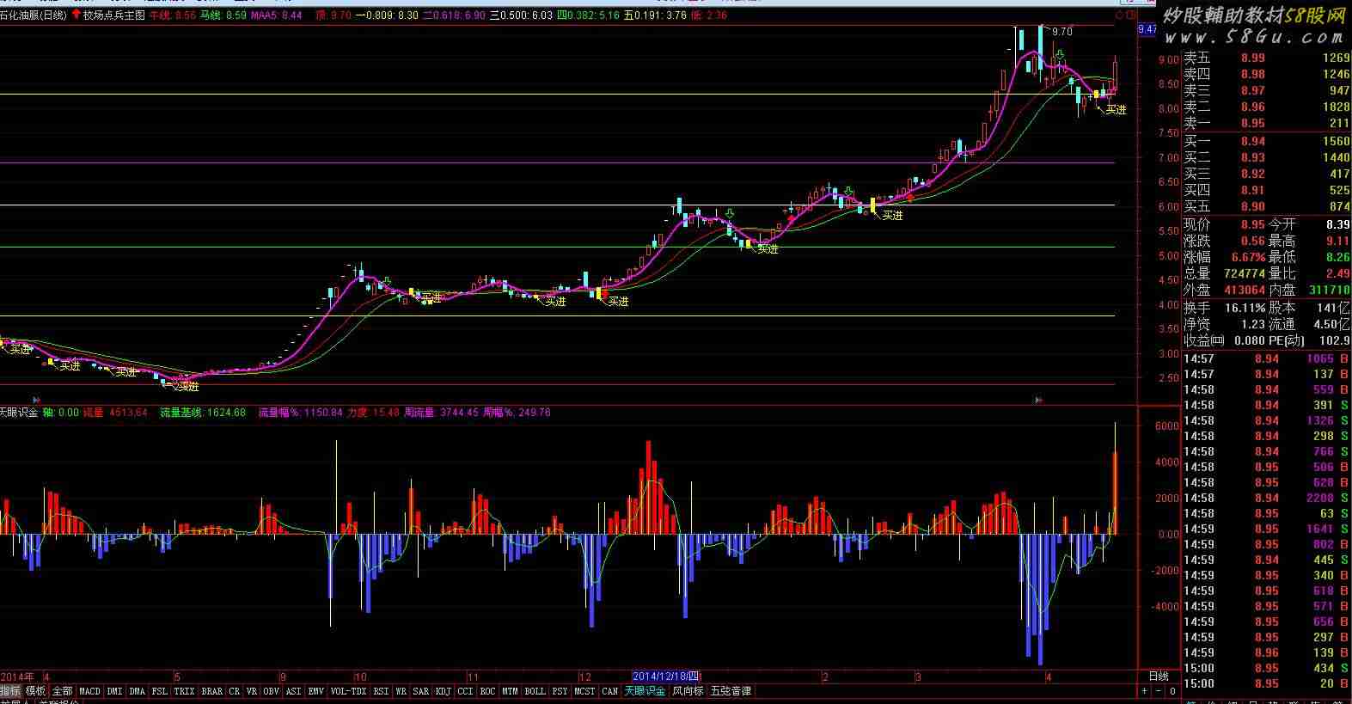
Task: Click the 2014年 year label on time axis
Action: 17,676
